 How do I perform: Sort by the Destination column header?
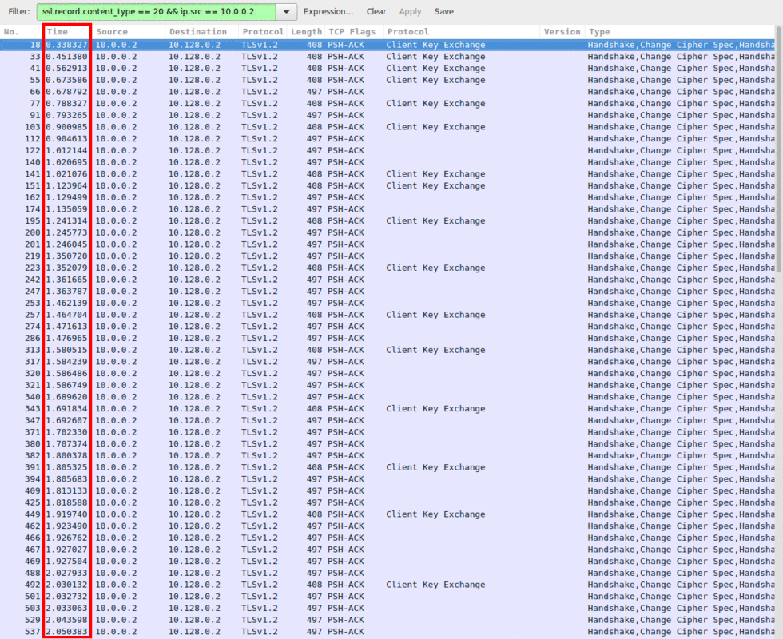[x=201, y=31]
